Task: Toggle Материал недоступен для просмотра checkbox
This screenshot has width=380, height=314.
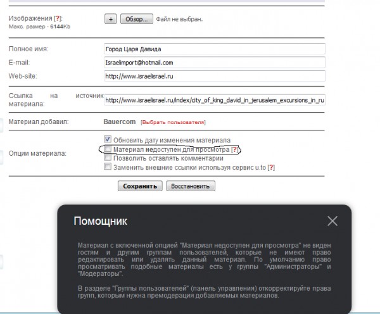Action: (108, 149)
